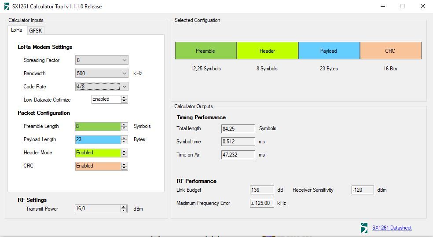
Task: Click the 'Timing Performance' heading
Action: (201, 117)
